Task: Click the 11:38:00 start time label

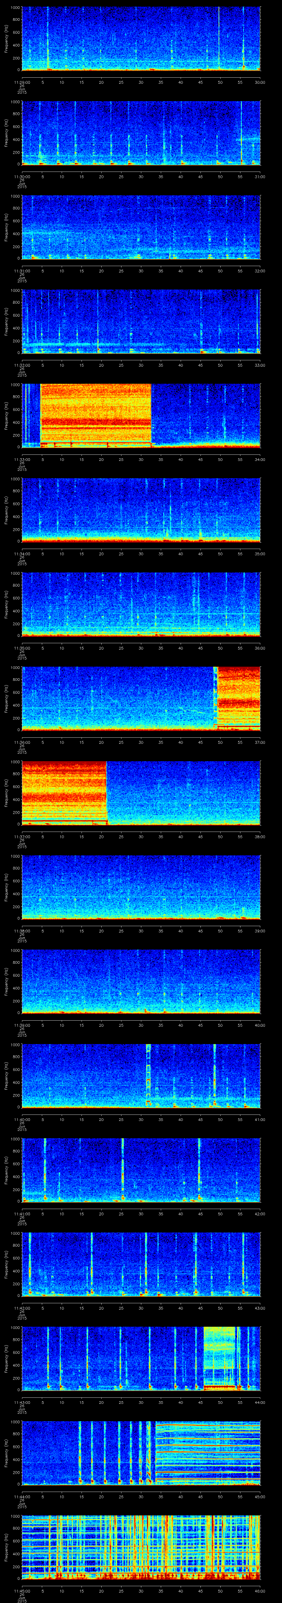Action: (22, 931)
